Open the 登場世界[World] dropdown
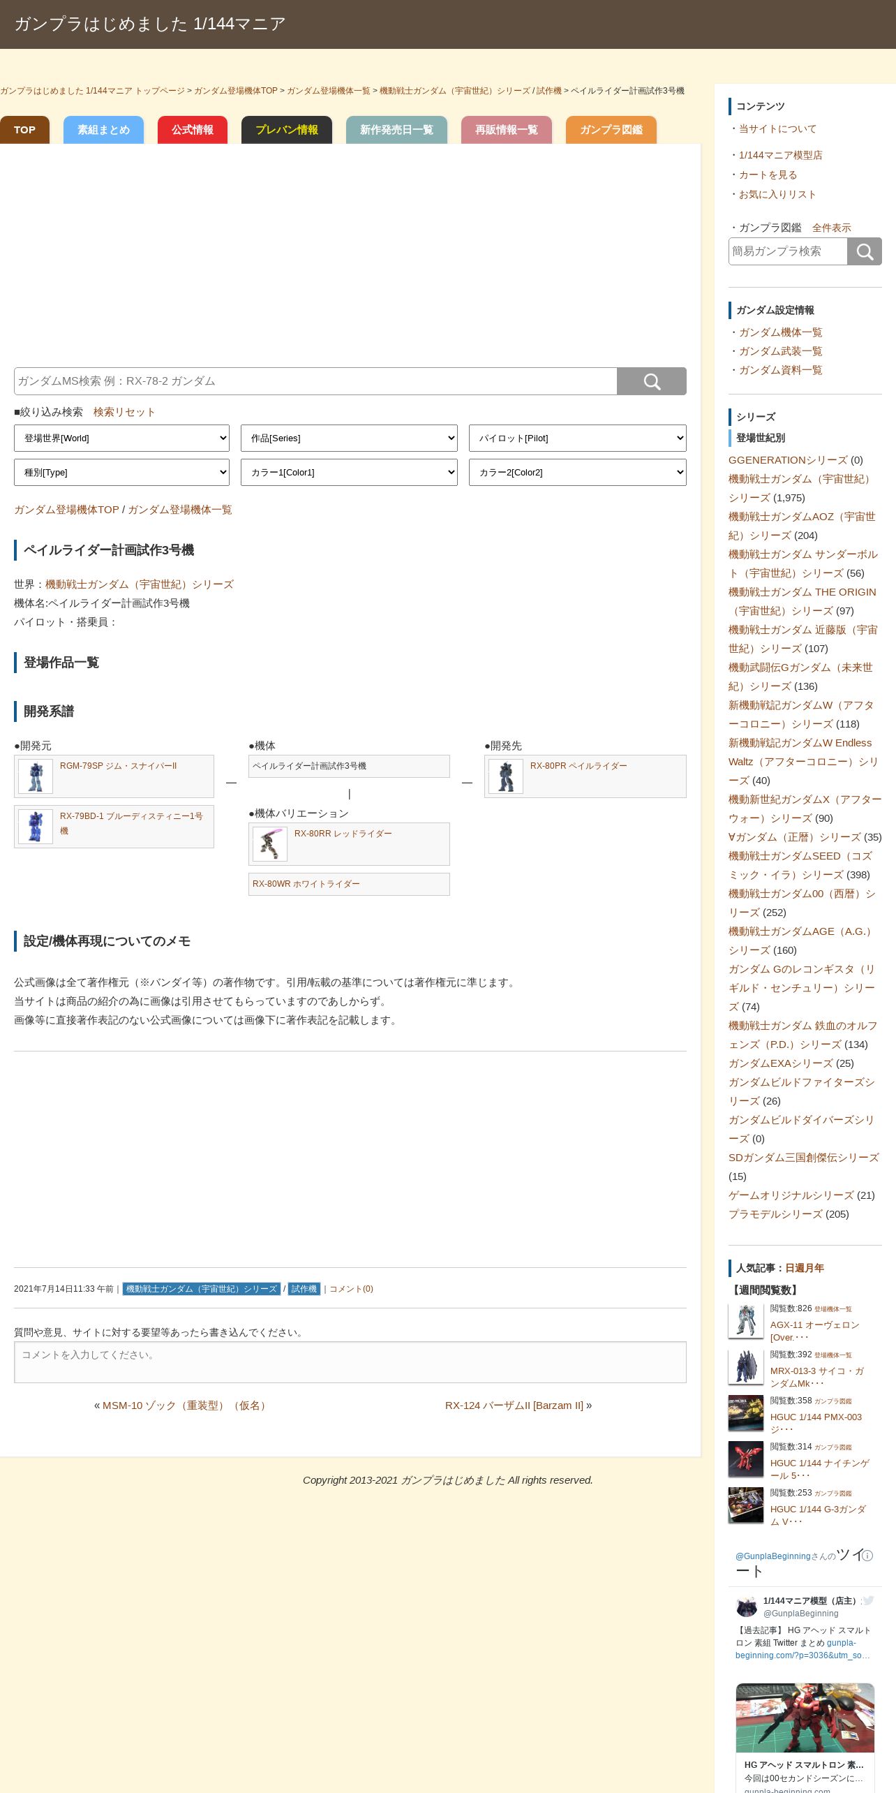896x1793 pixels. coord(121,438)
